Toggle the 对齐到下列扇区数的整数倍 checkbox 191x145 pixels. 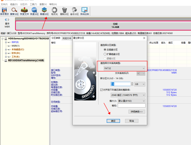[101, 90]
